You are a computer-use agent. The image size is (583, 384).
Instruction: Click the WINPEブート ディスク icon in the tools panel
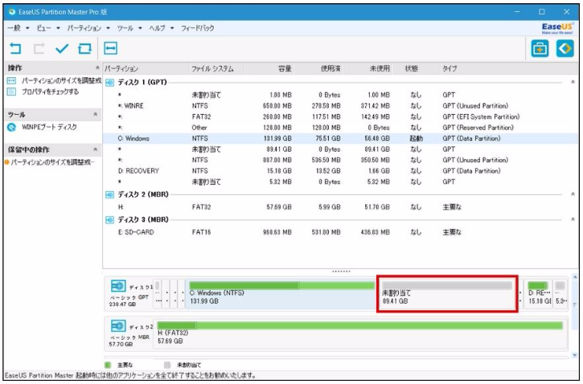click(12, 128)
